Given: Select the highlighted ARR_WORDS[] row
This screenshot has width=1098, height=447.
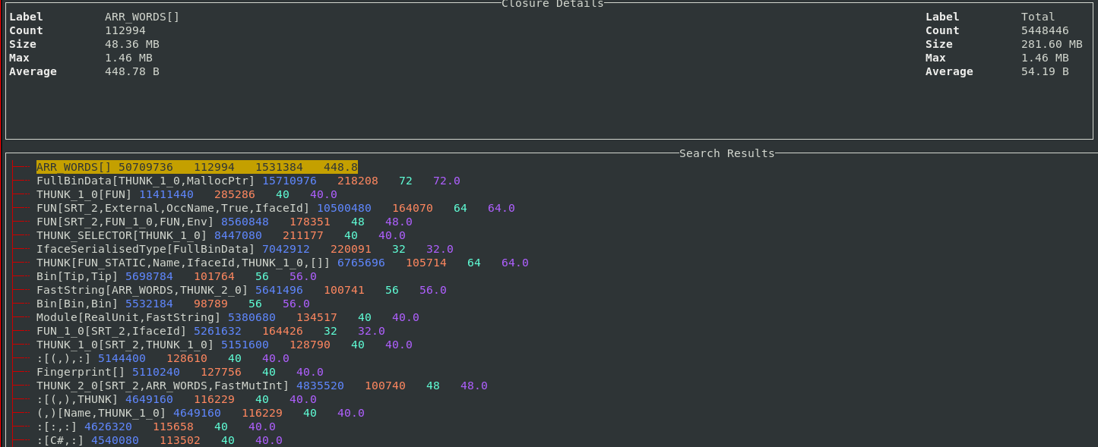Looking at the screenshot, I should click(197, 167).
